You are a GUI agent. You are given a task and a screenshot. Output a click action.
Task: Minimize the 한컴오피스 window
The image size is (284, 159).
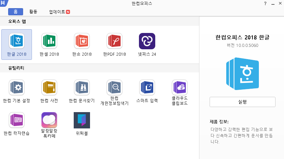click(x=273, y=4)
